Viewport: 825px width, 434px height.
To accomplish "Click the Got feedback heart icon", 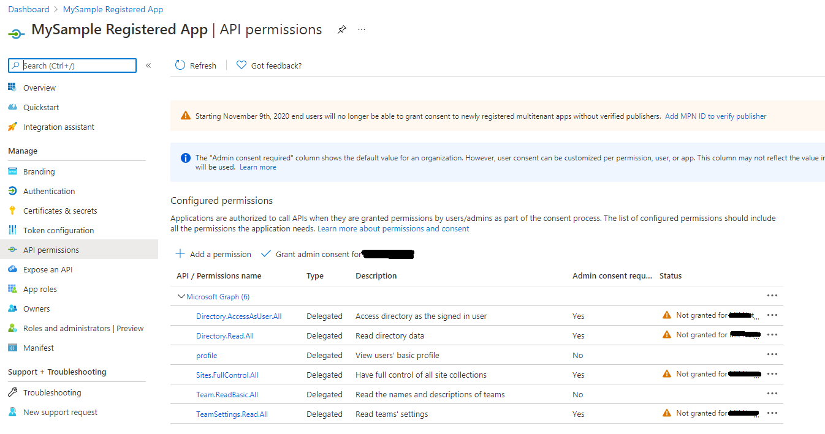I will [x=241, y=65].
